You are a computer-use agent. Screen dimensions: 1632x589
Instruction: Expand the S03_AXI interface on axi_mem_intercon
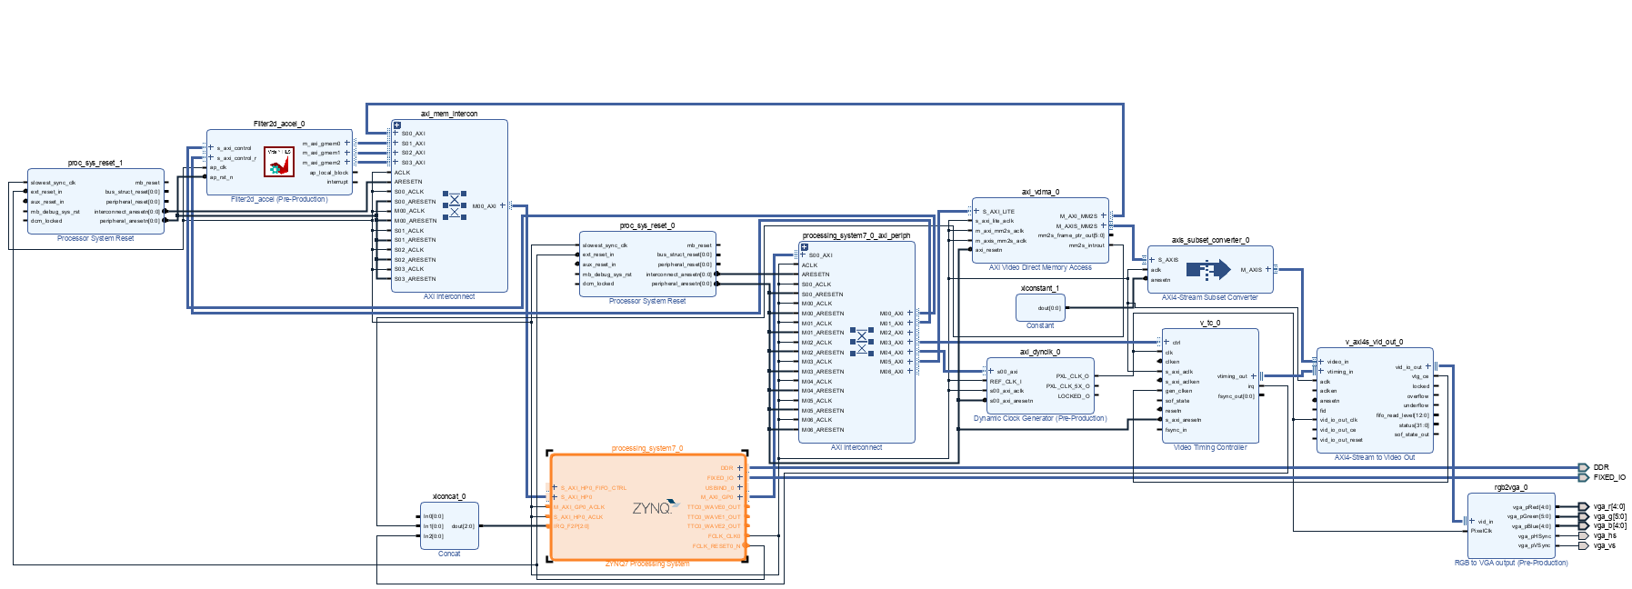click(x=395, y=163)
